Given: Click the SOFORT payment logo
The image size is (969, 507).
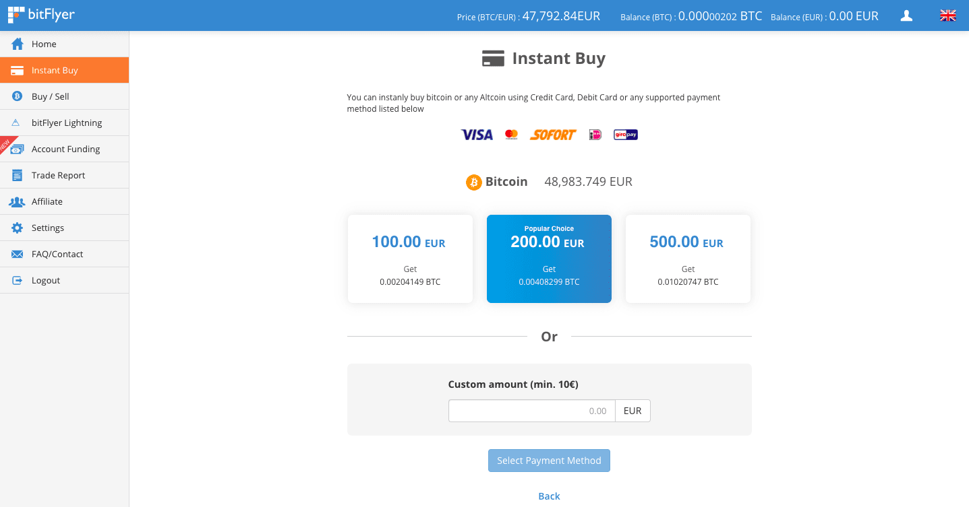Looking at the screenshot, I should pos(553,135).
